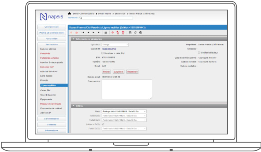
Task: Click the save disk icon
Action: [x=130, y=33]
